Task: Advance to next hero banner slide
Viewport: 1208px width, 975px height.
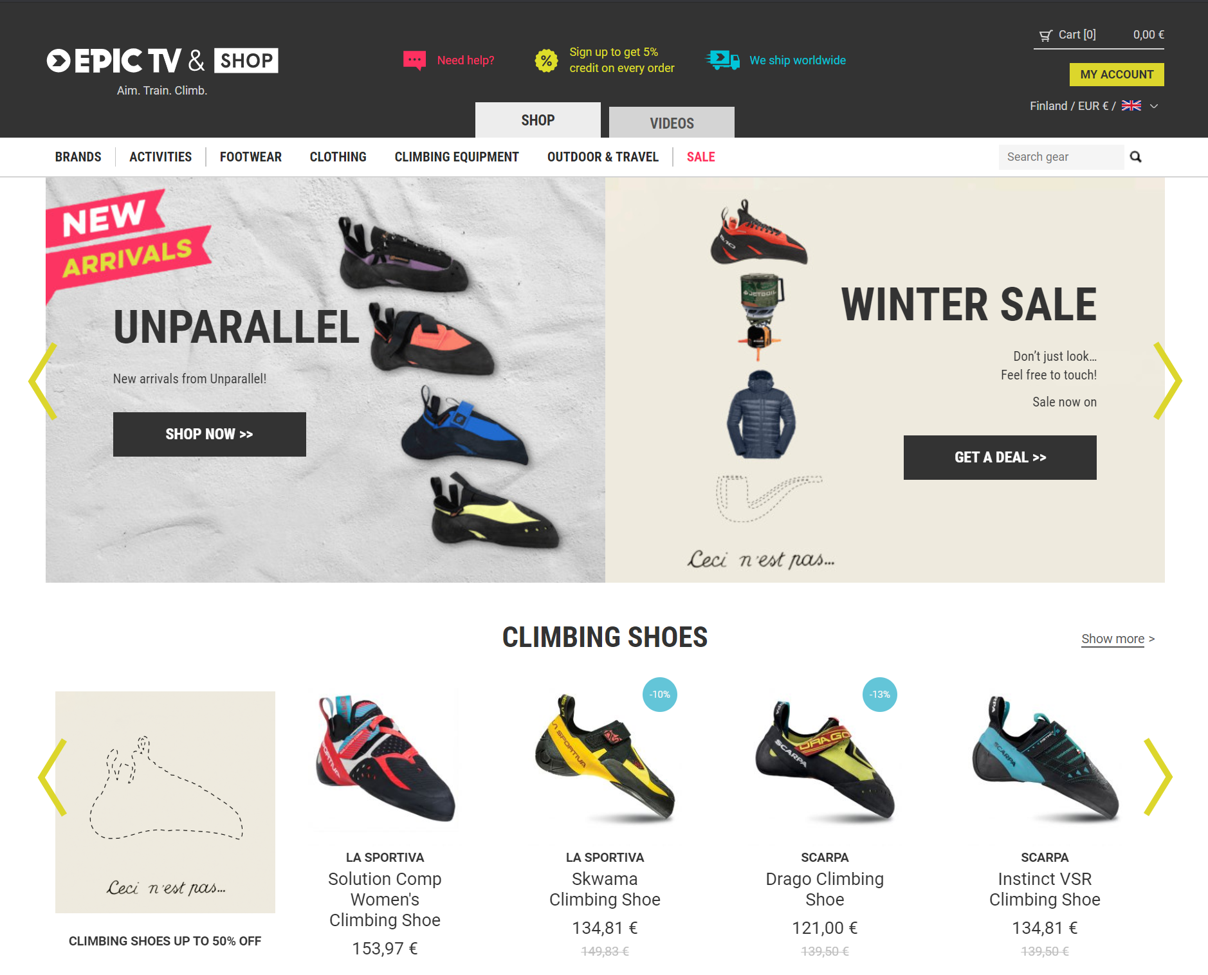Action: pyautogui.click(x=1167, y=381)
